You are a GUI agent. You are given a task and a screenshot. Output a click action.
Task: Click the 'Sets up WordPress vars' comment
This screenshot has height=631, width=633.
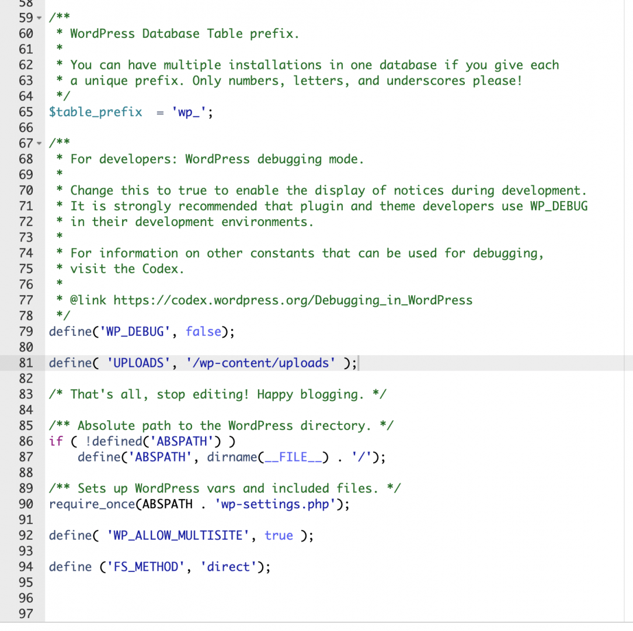point(225,488)
